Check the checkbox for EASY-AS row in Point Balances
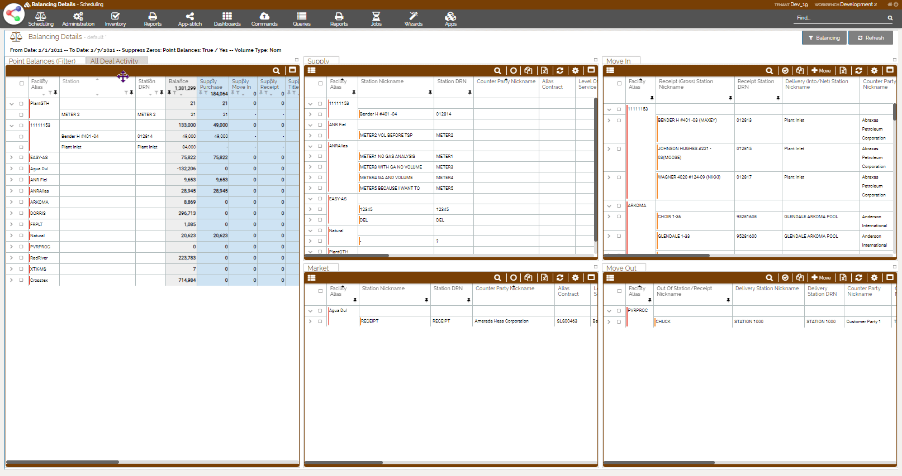 click(21, 158)
